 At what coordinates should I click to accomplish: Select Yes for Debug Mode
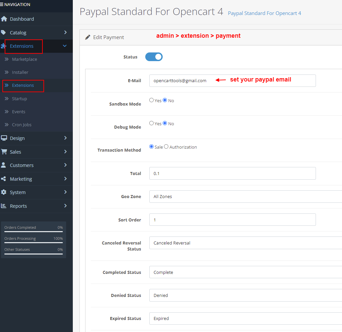point(151,123)
